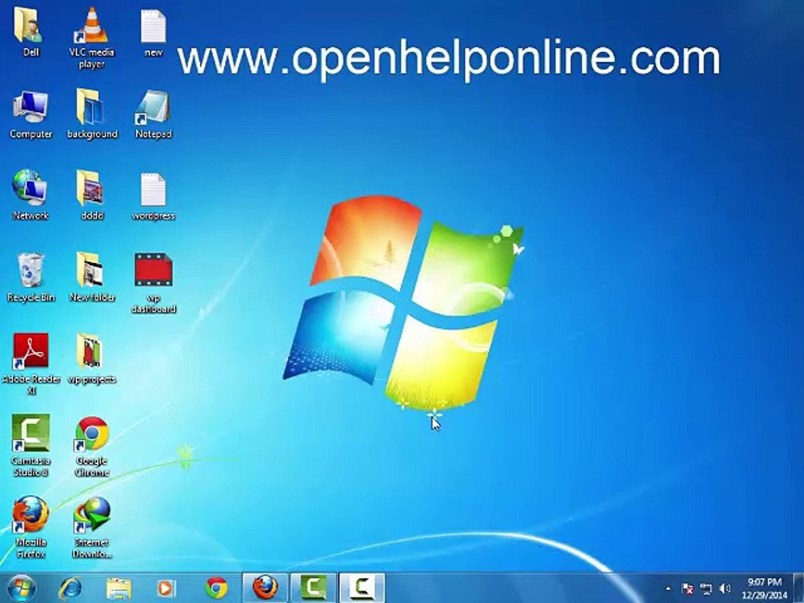Select the 'dddd' folder
The image size is (804, 603).
click(x=92, y=195)
